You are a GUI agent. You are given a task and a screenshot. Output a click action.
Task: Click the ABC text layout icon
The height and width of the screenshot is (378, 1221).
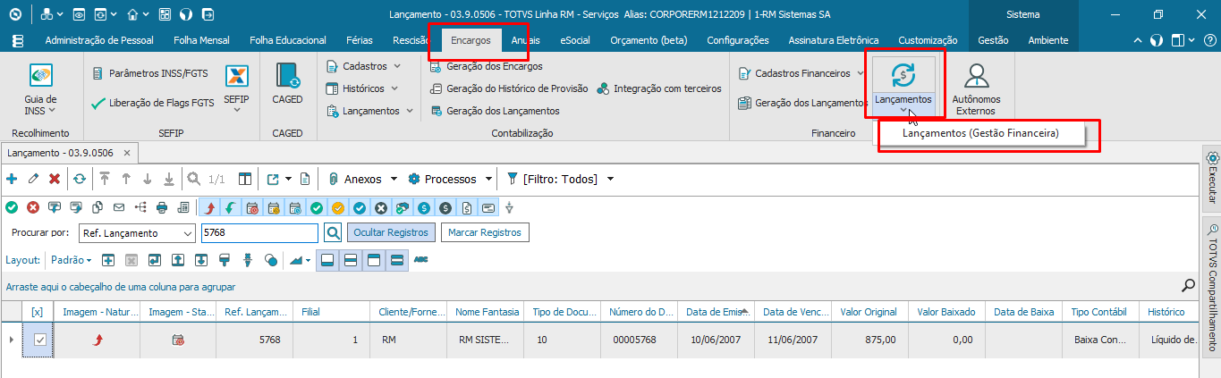pyautogui.click(x=420, y=260)
